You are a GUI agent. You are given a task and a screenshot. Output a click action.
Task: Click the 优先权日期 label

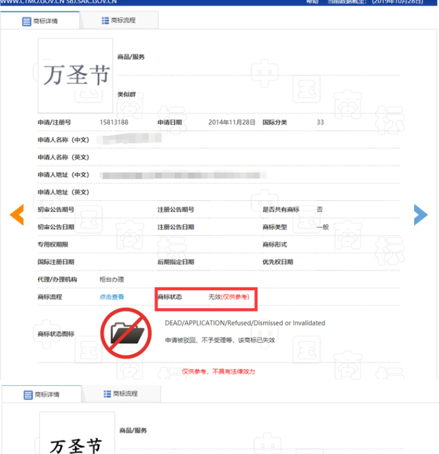pos(278,262)
